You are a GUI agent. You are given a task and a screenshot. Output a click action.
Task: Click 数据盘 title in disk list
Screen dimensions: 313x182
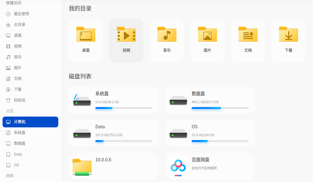198,94
